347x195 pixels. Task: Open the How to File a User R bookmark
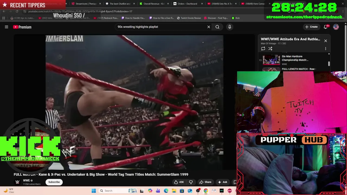click(161, 18)
